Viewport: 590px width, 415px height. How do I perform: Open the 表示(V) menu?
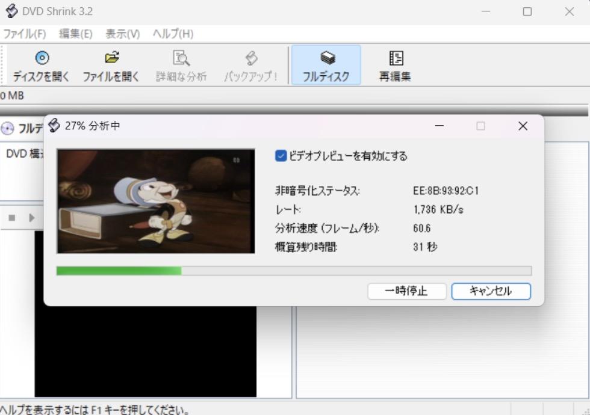point(123,34)
